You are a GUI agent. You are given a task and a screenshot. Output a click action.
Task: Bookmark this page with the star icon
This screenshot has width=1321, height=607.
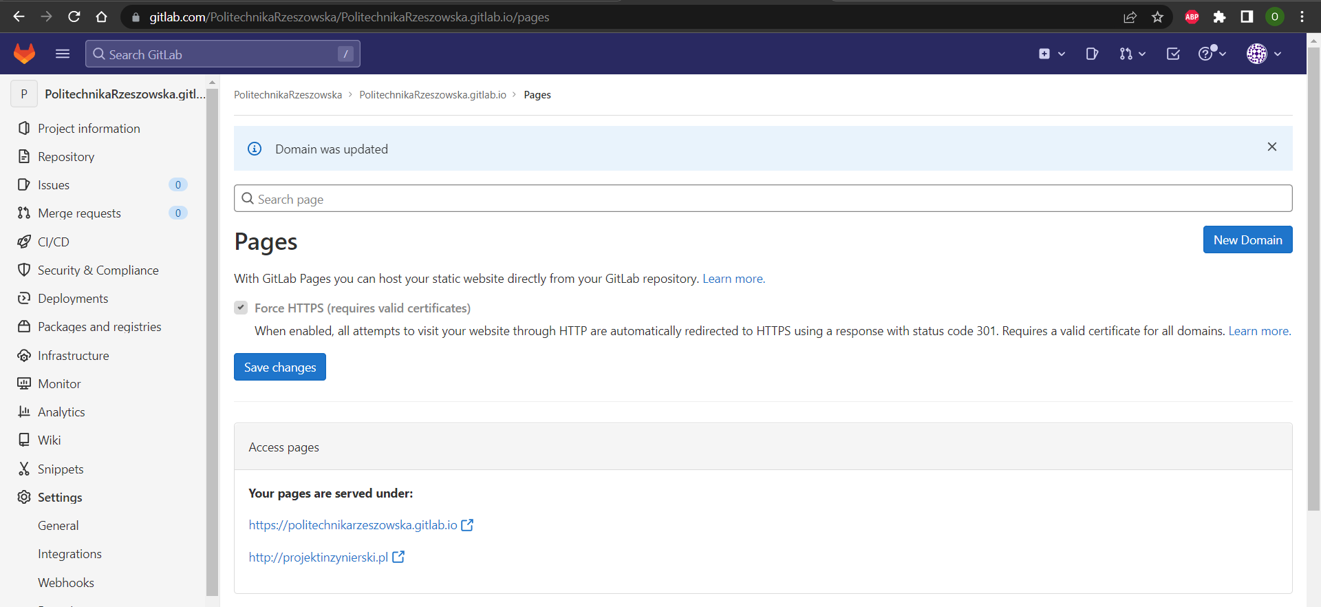tap(1157, 17)
